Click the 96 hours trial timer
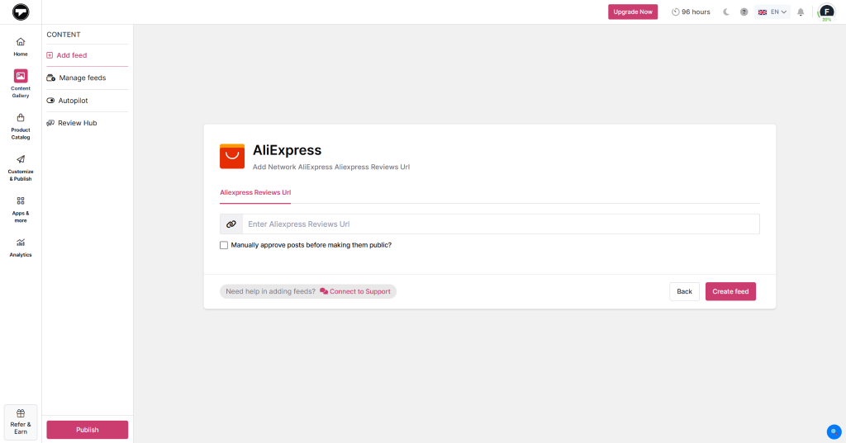This screenshot has height=443, width=846. coord(691,12)
